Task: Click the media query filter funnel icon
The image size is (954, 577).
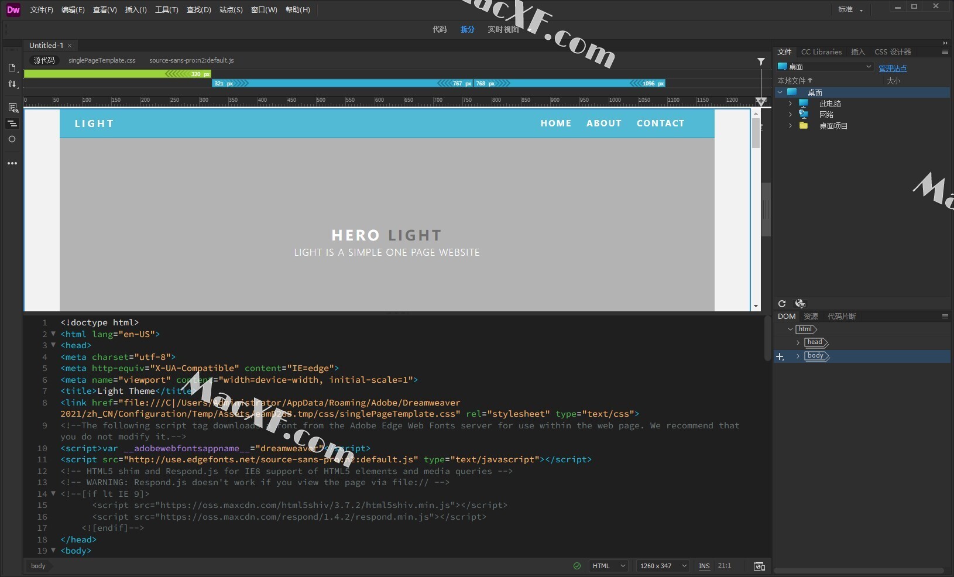Action: (x=761, y=61)
